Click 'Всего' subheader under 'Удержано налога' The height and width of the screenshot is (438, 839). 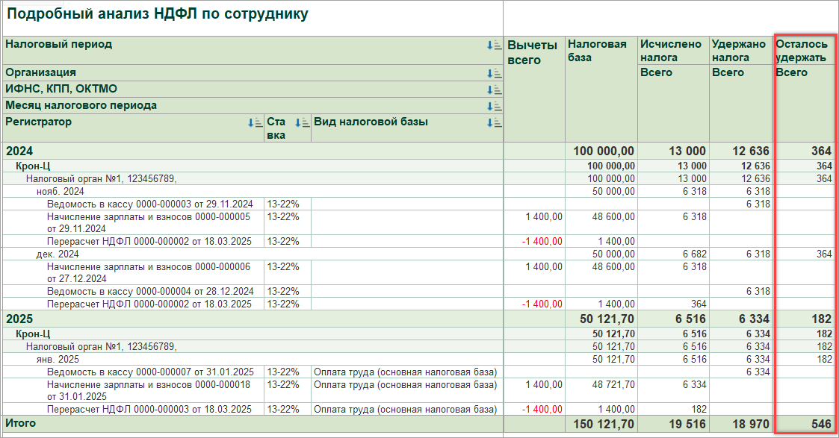(728, 72)
